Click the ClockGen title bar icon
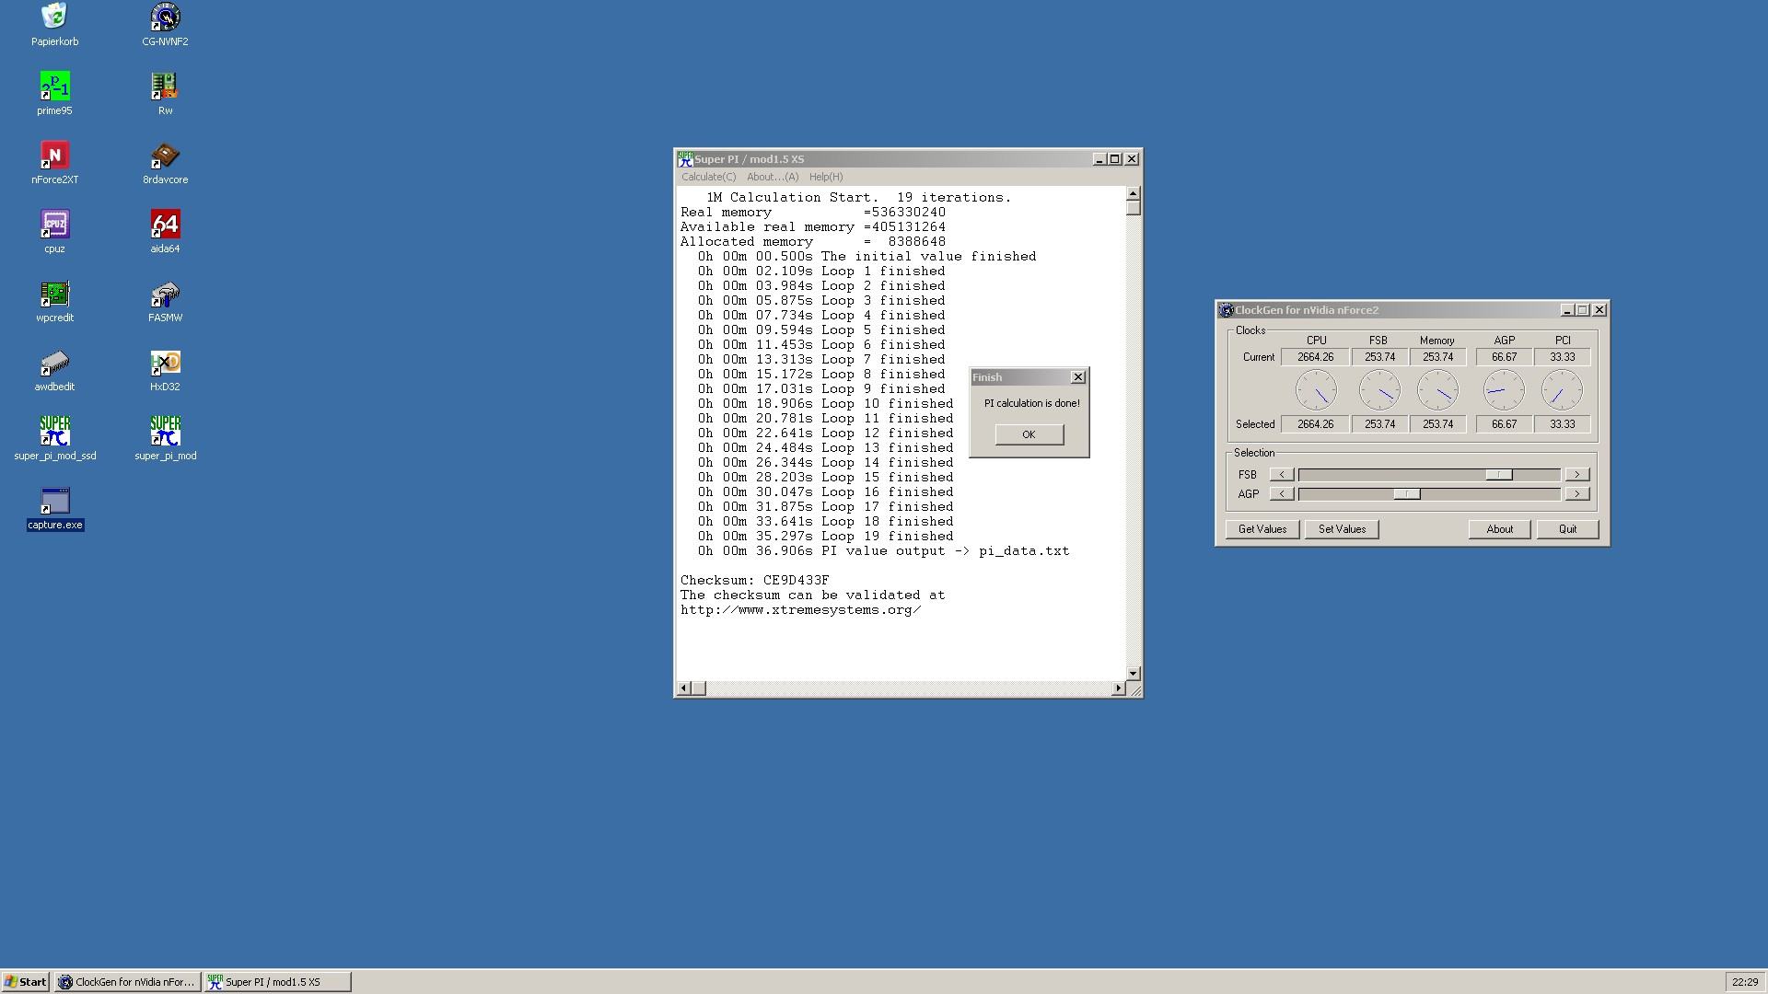1768x994 pixels. [1227, 310]
